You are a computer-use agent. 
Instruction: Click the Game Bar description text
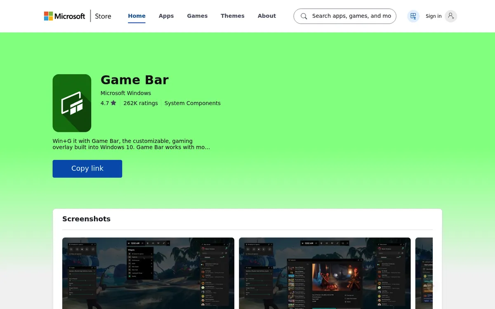(x=131, y=144)
